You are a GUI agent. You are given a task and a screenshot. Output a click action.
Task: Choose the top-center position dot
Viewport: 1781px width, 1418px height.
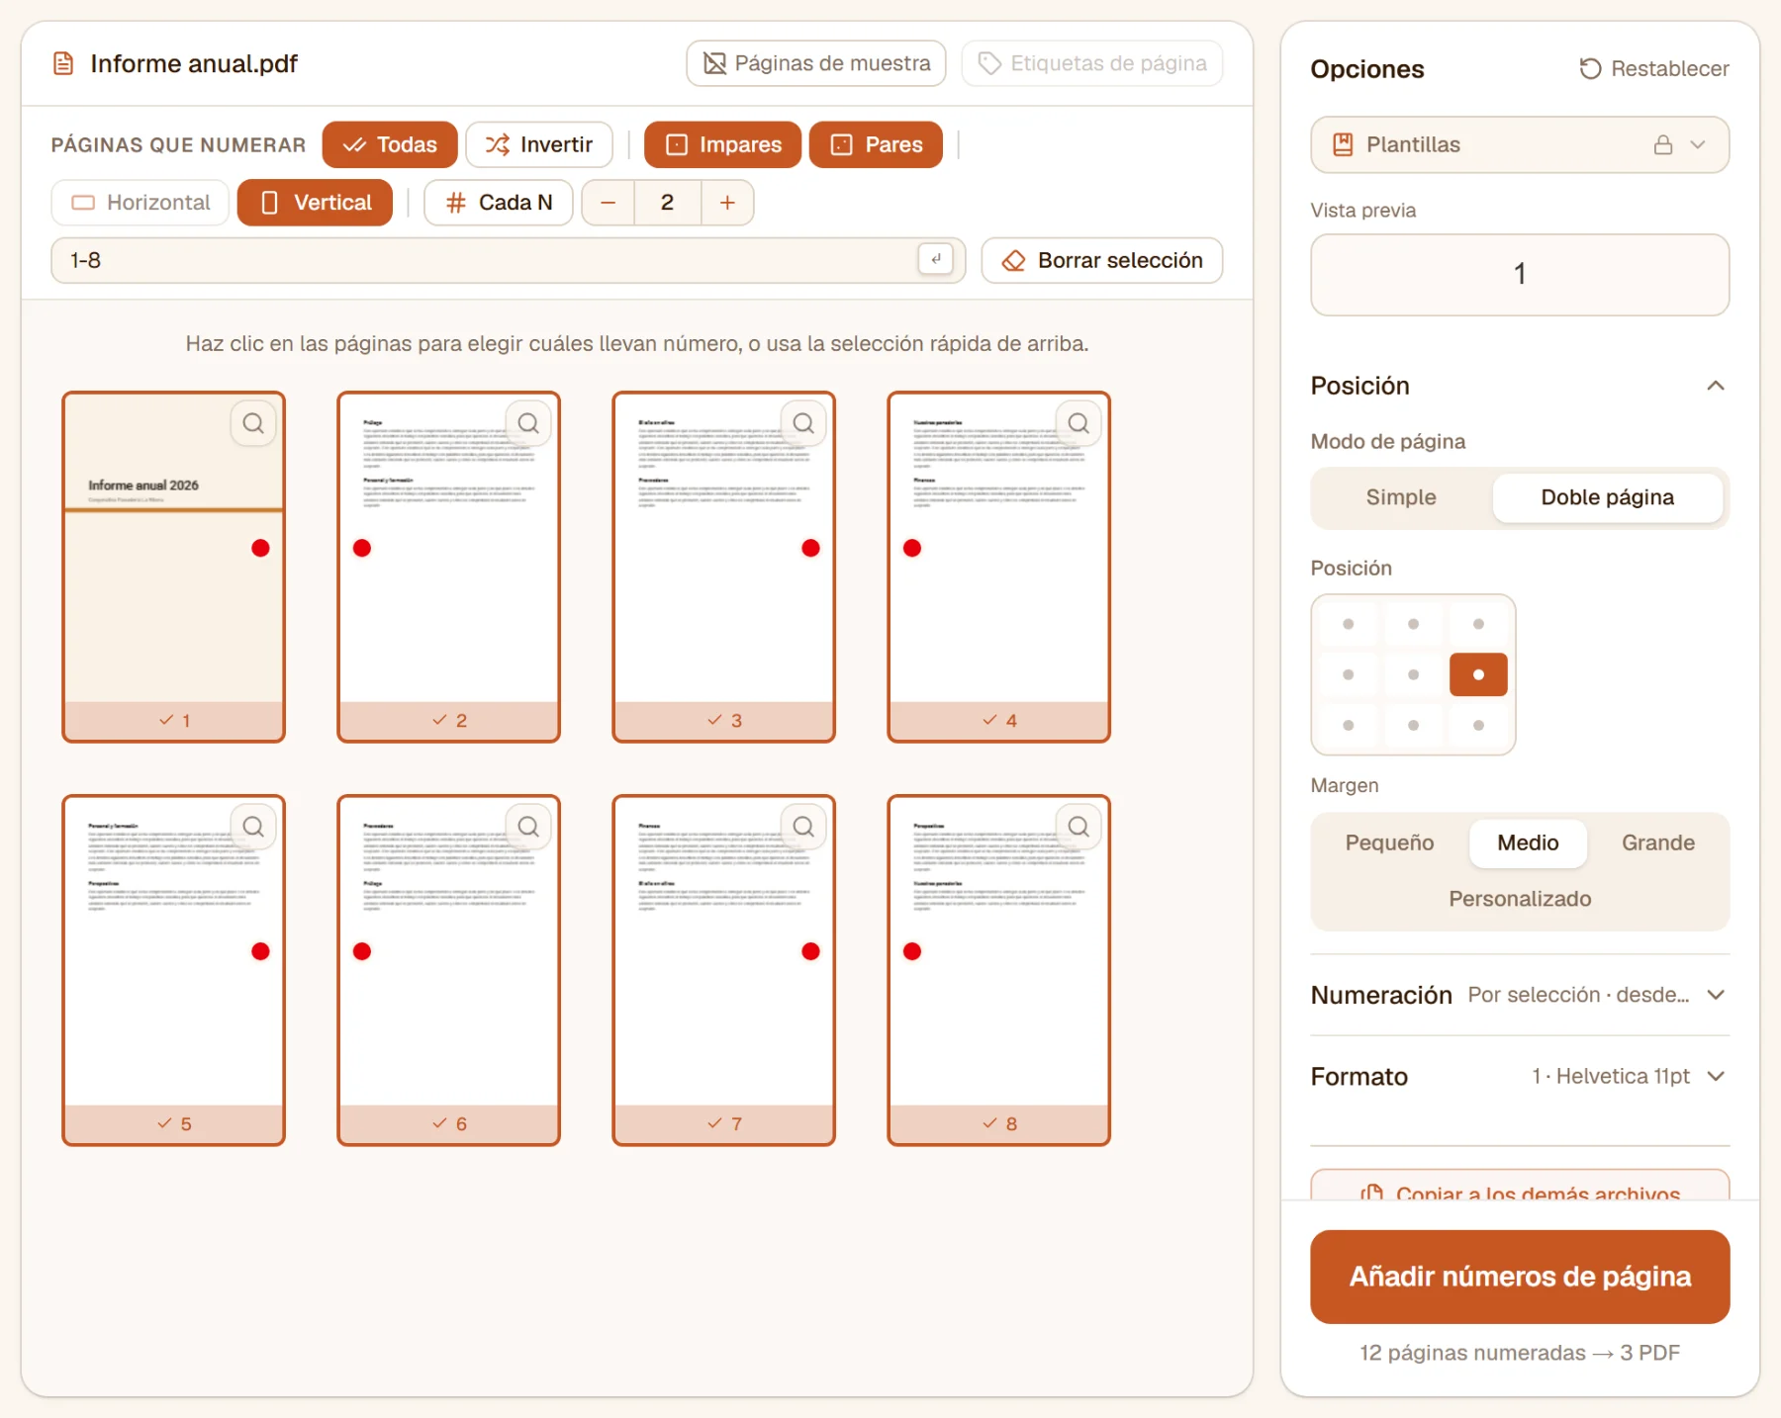pos(1413,624)
